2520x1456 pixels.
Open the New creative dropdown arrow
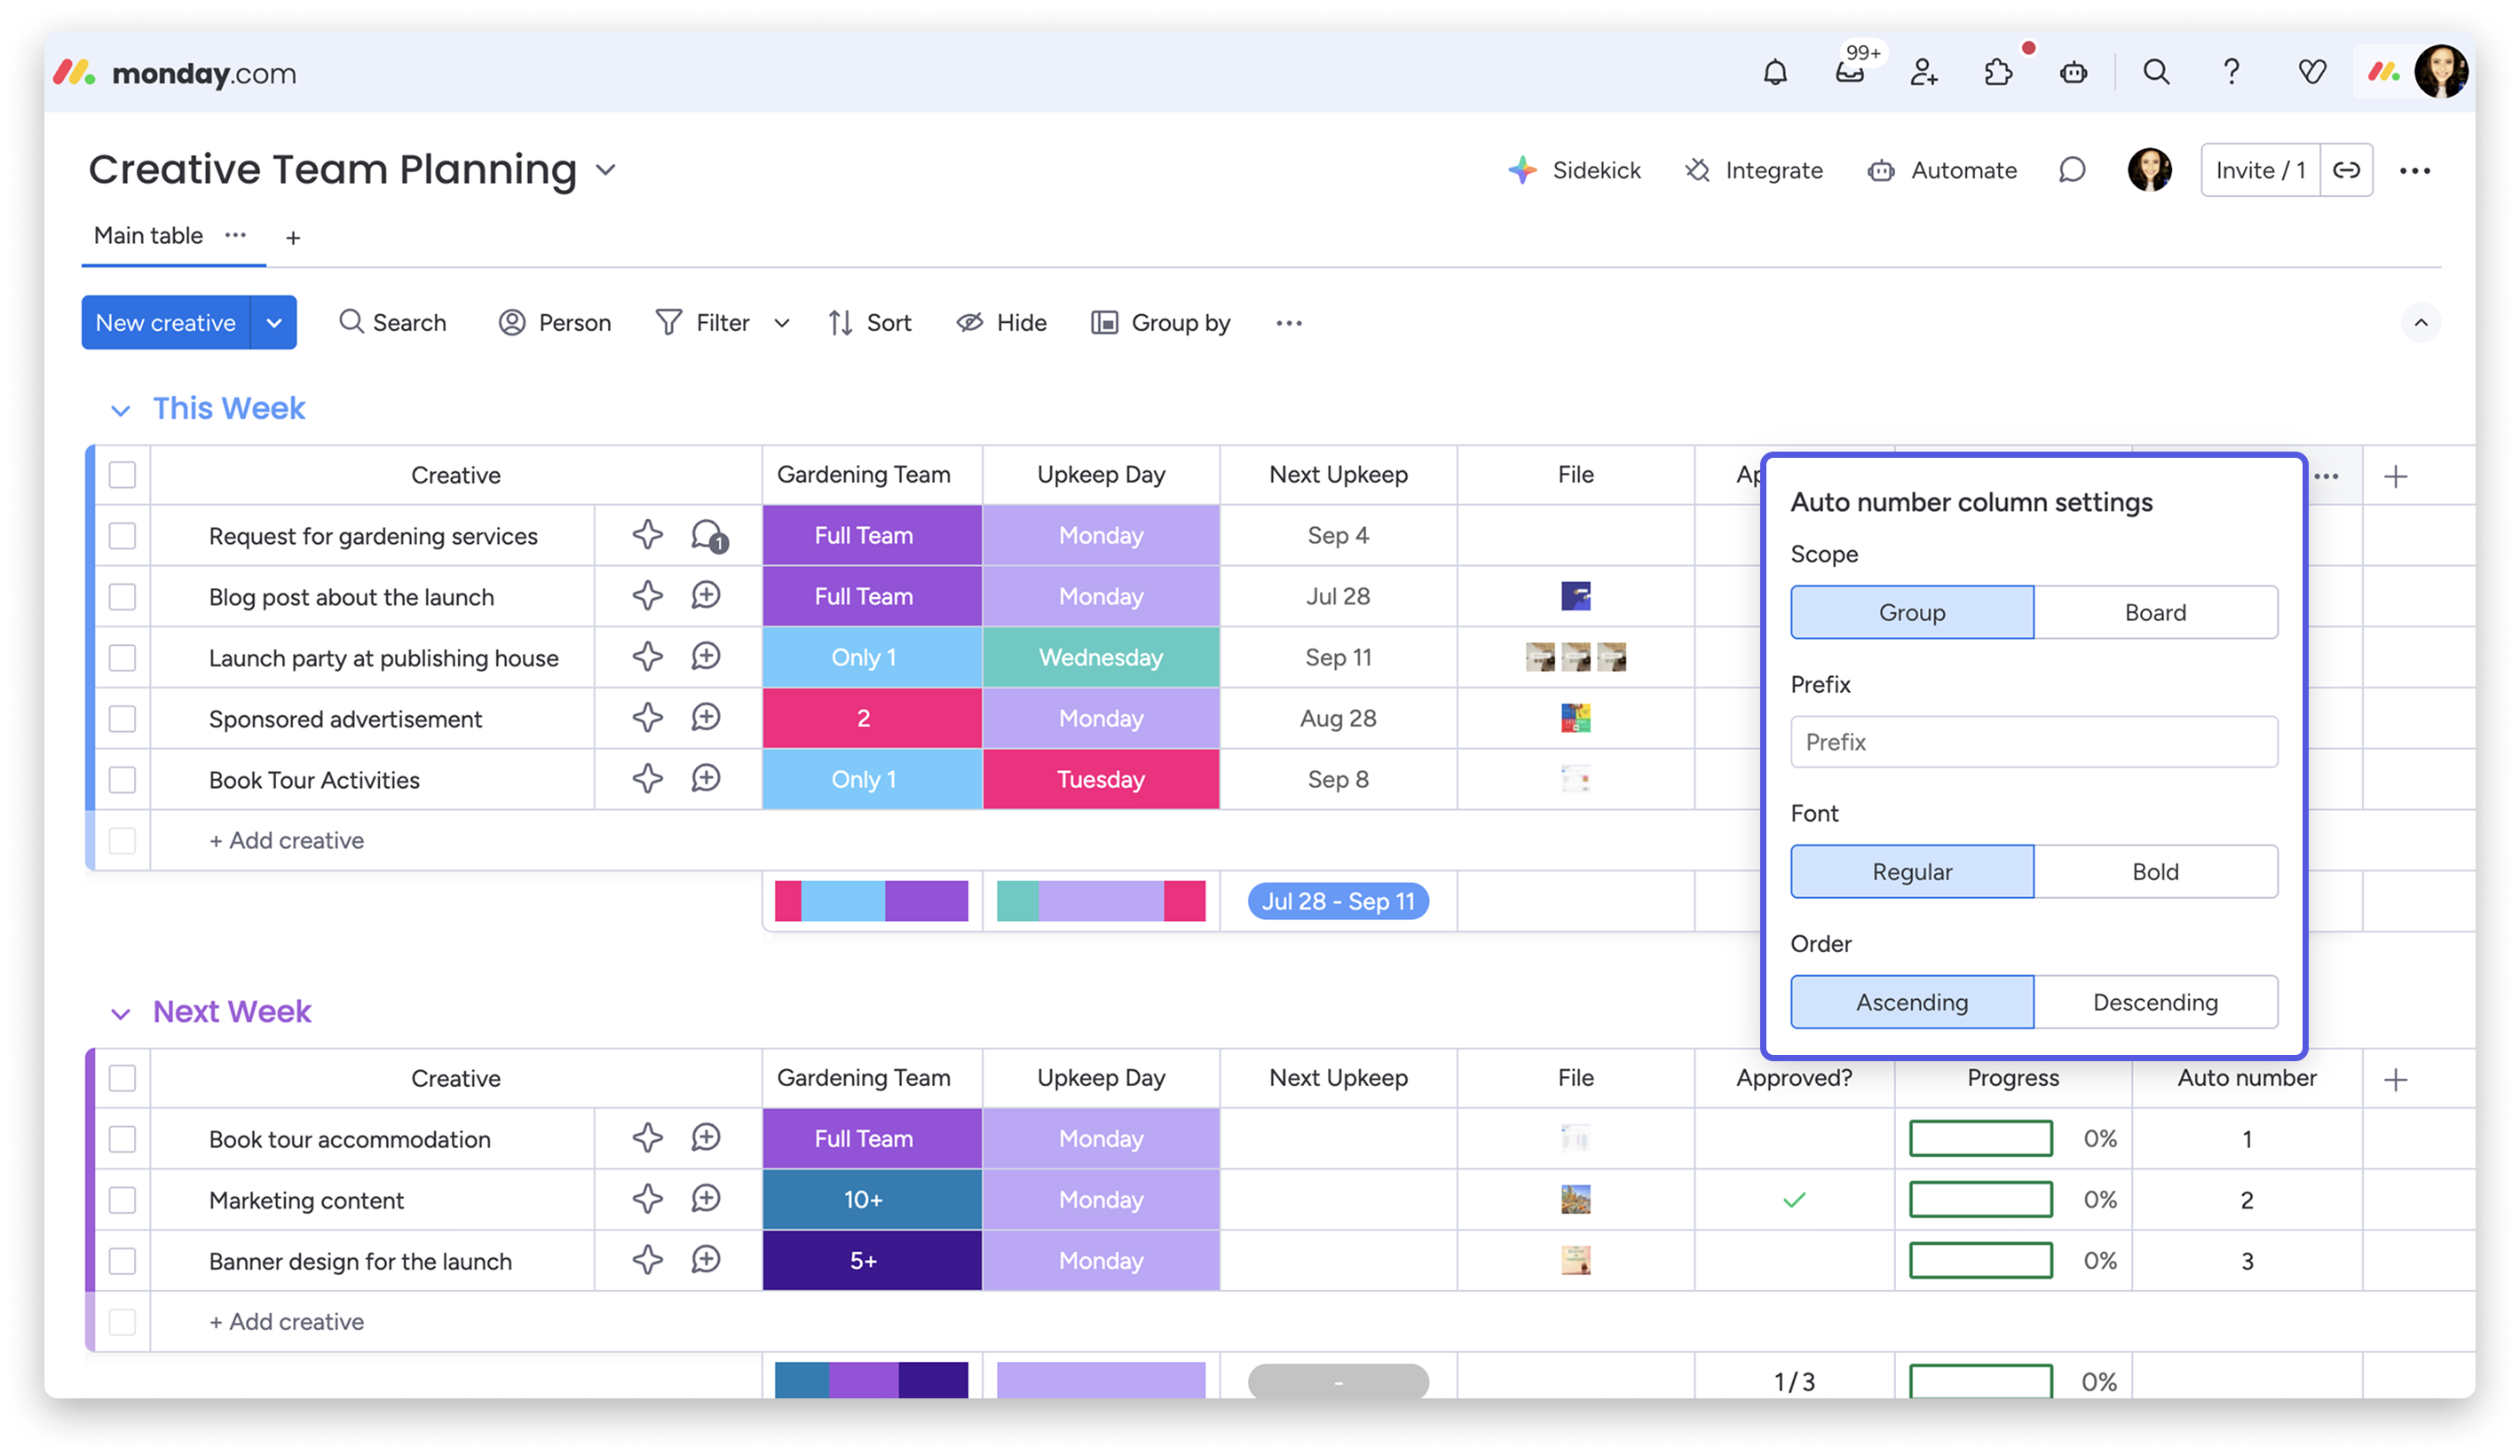[274, 323]
